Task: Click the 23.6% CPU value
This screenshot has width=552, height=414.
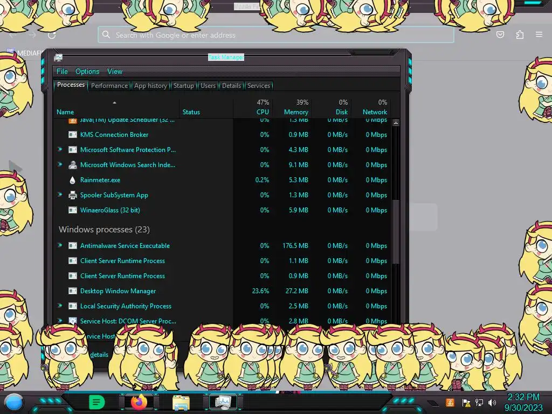Action: (260, 291)
